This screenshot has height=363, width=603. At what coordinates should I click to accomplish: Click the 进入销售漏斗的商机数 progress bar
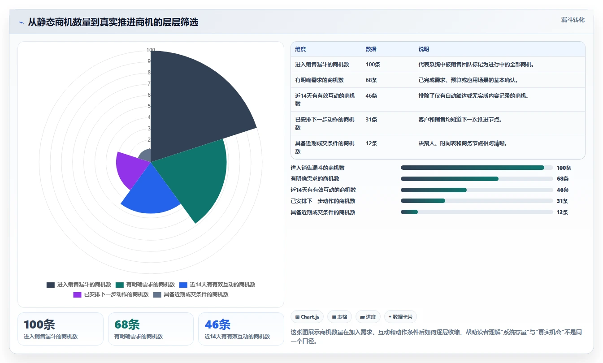pos(477,168)
